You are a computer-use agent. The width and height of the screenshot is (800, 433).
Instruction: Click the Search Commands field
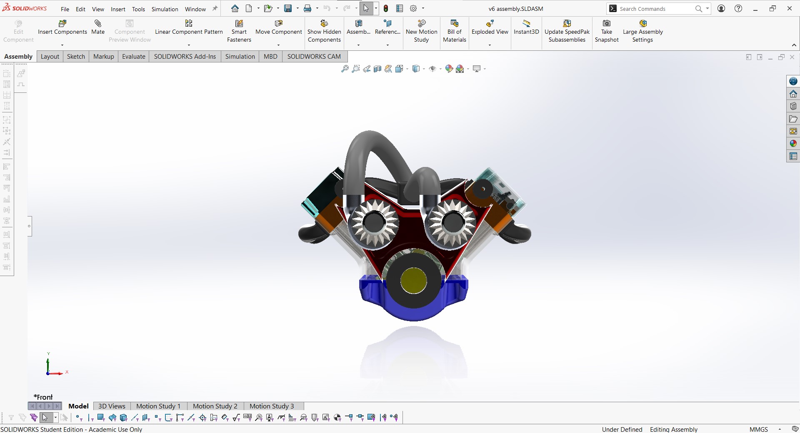[655, 9]
